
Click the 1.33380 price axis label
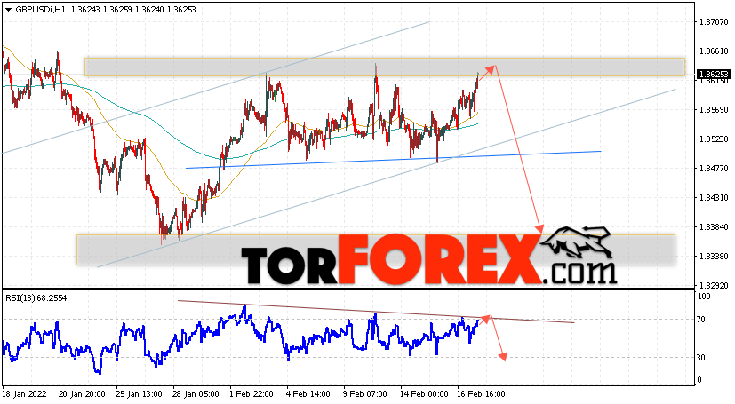point(714,256)
